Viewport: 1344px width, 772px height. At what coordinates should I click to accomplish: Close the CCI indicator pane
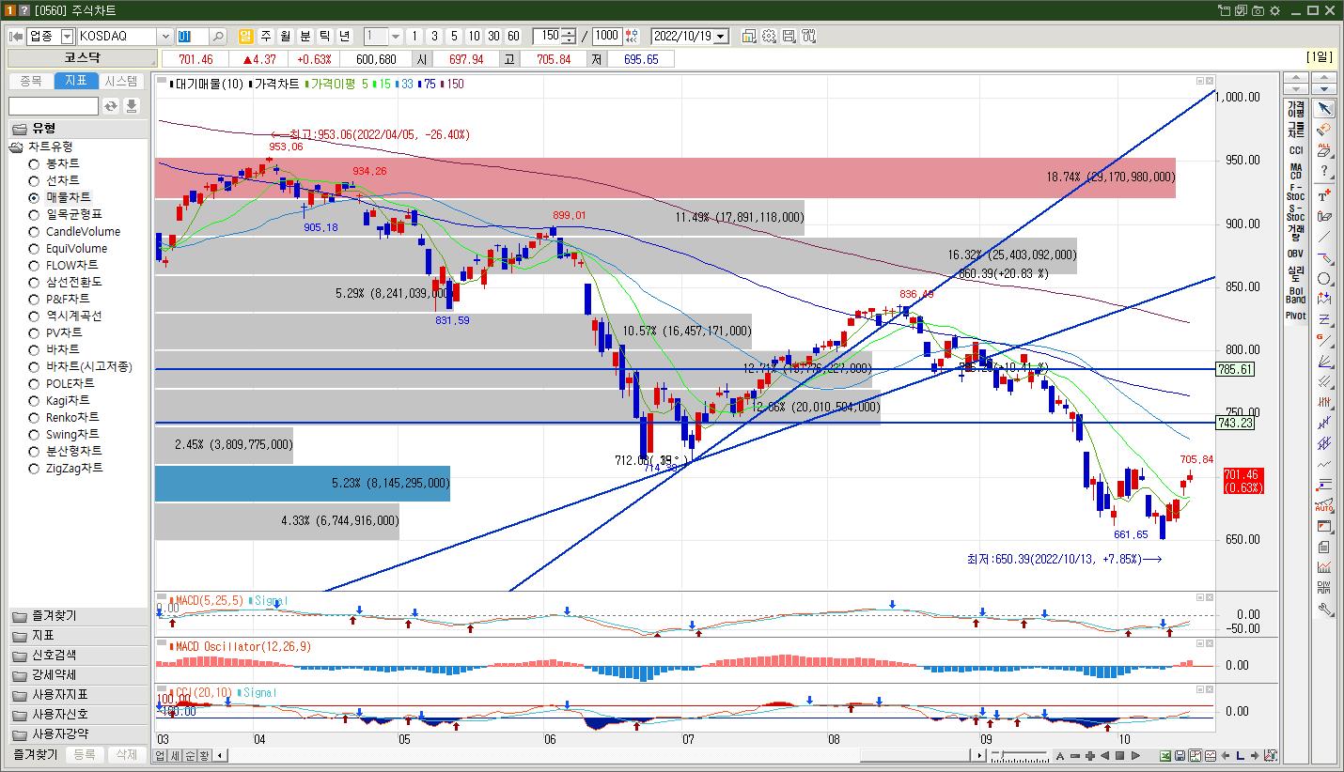pos(1210,689)
